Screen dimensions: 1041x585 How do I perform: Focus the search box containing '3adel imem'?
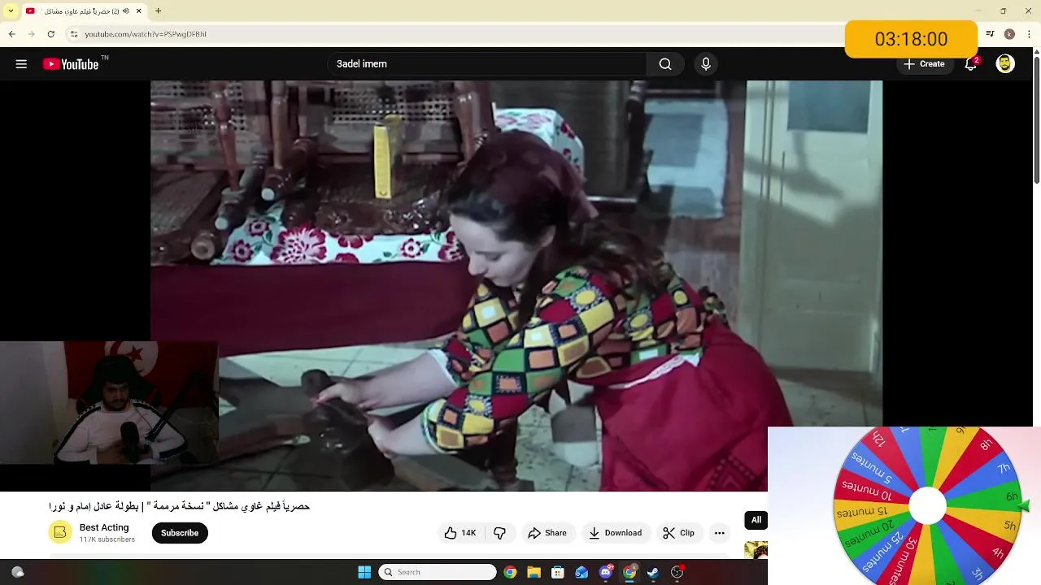(488, 64)
